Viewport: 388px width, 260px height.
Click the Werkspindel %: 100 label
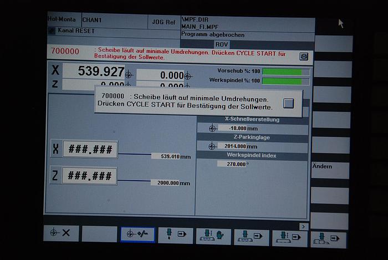point(234,80)
